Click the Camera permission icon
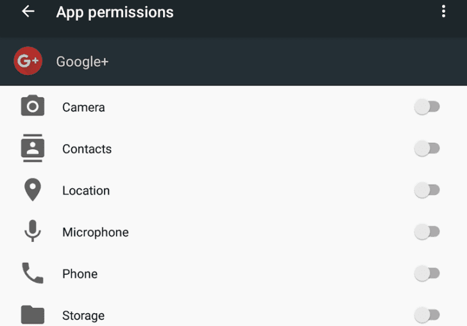This screenshot has width=467, height=326. click(x=33, y=105)
